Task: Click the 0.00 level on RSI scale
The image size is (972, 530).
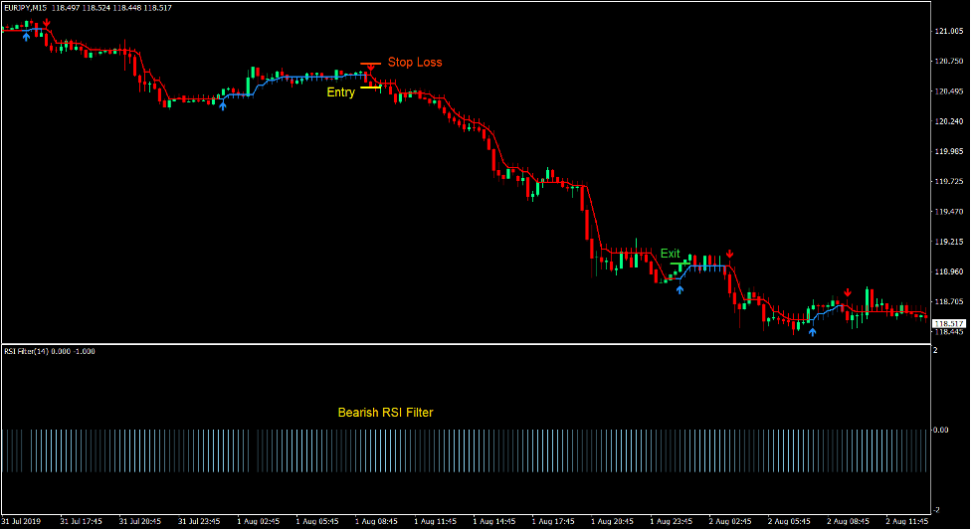Action: [x=941, y=430]
